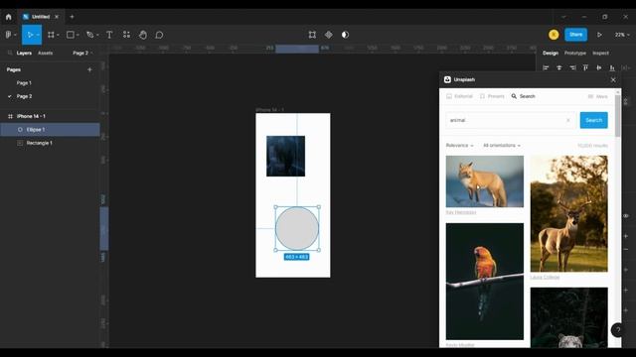Select the Rectangle shape tool

click(71, 35)
